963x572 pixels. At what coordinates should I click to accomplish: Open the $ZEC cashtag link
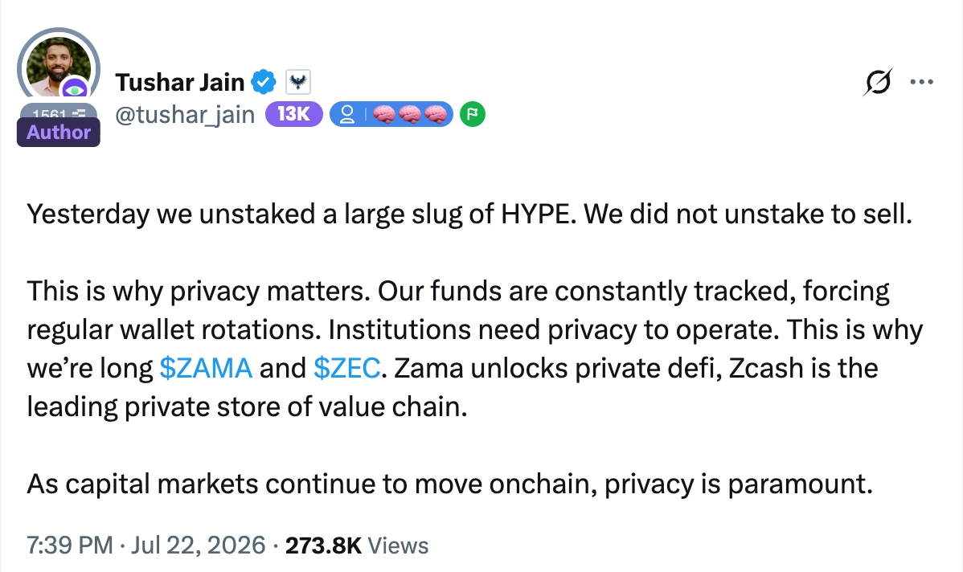[x=347, y=368]
